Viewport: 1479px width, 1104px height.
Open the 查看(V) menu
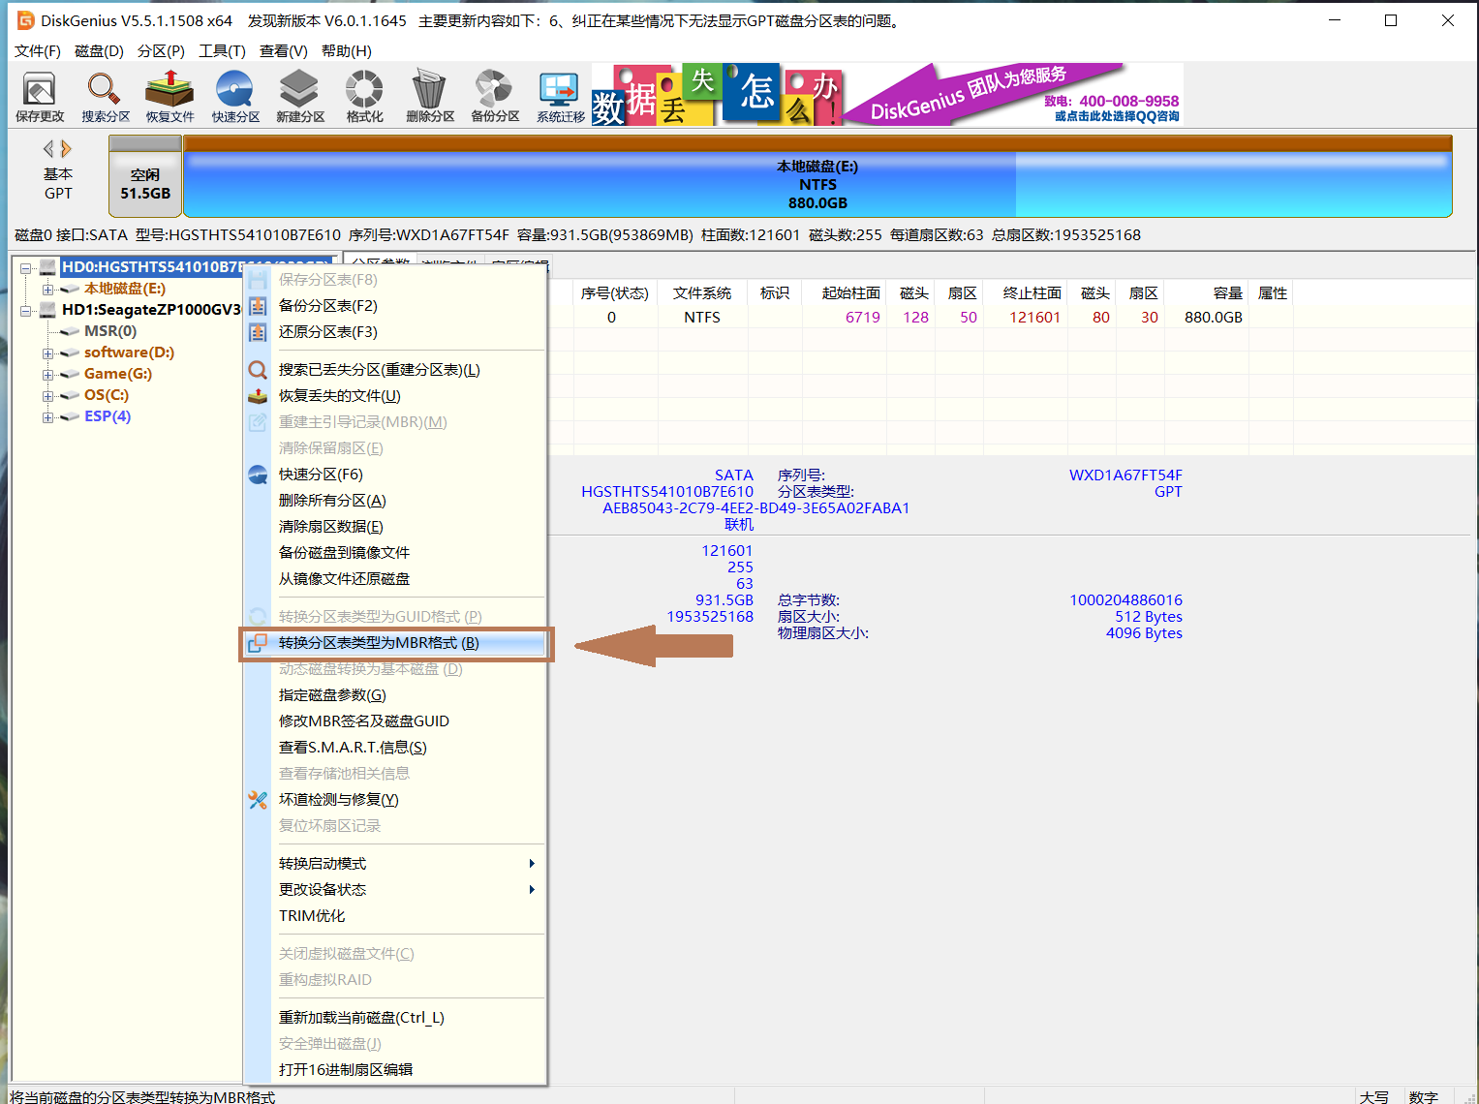[x=284, y=51]
